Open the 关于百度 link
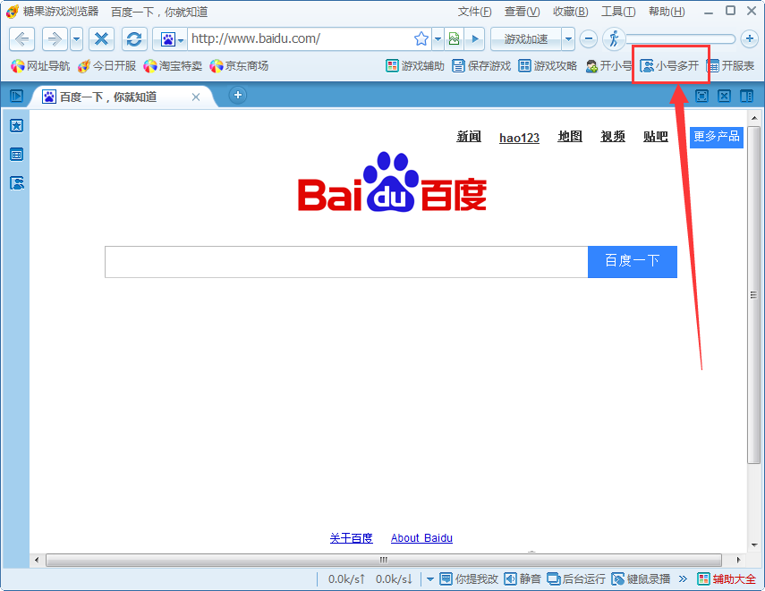 click(352, 538)
